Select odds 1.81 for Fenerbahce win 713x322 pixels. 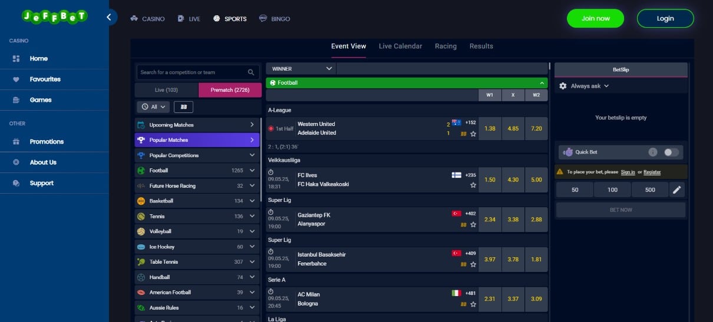(x=536, y=259)
